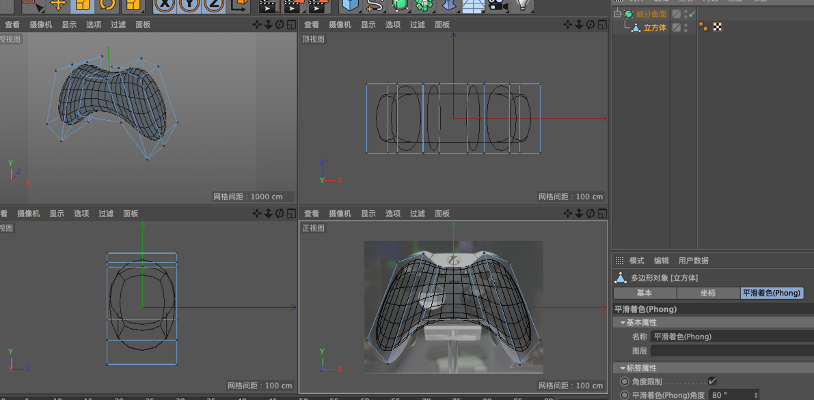Click keyframe circle next to 角度限制
814x400 pixels.
pos(625,382)
